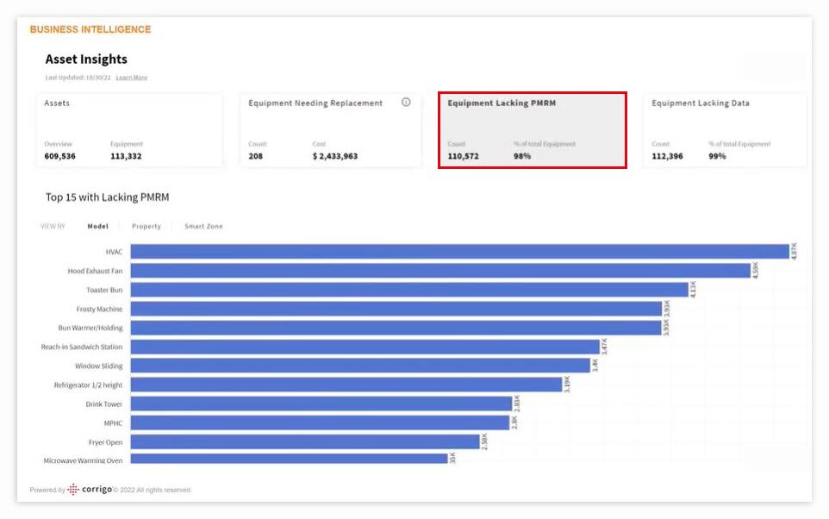Click the Refrigerator 1/2 height bar
This screenshot has width=829, height=519.
pyautogui.click(x=346, y=385)
